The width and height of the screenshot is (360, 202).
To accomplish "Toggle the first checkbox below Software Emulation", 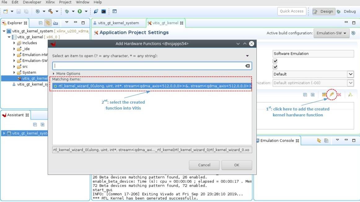I will (x=275, y=61).
